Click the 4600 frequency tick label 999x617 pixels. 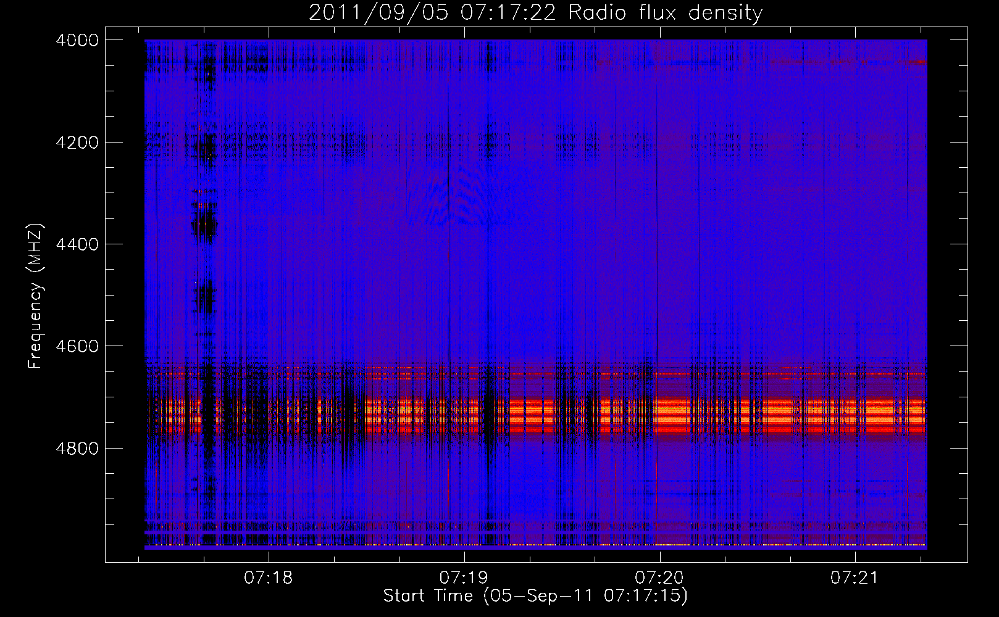tap(77, 346)
